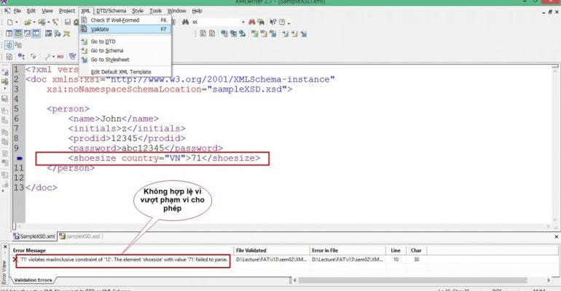Click the char value 30 cell
This screenshot has width=561, height=291.
(x=417, y=260)
